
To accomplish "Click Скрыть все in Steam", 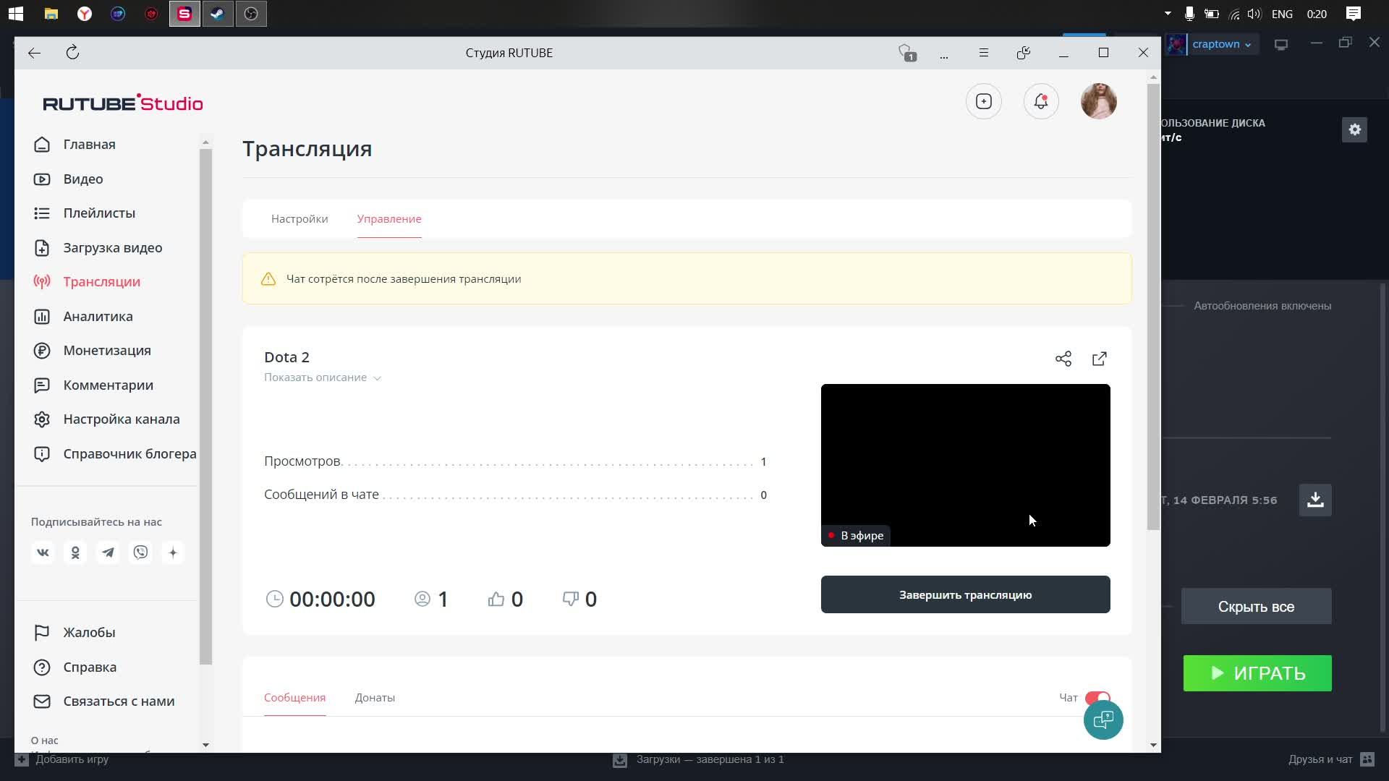I will click(x=1256, y=607).
